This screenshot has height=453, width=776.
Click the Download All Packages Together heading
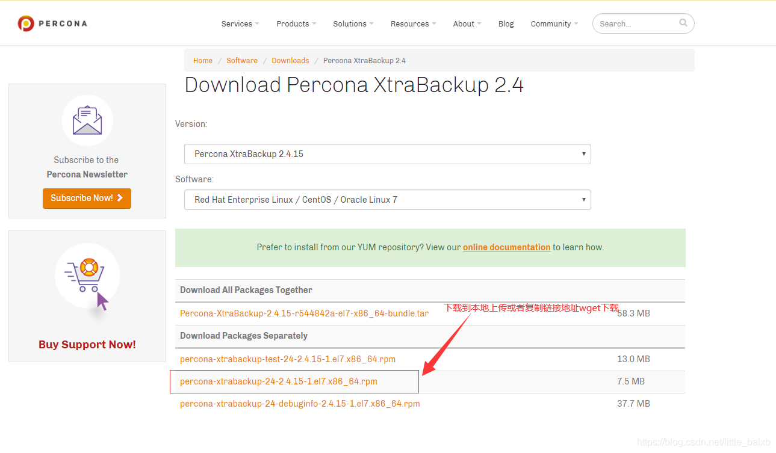tap(246, 290)
